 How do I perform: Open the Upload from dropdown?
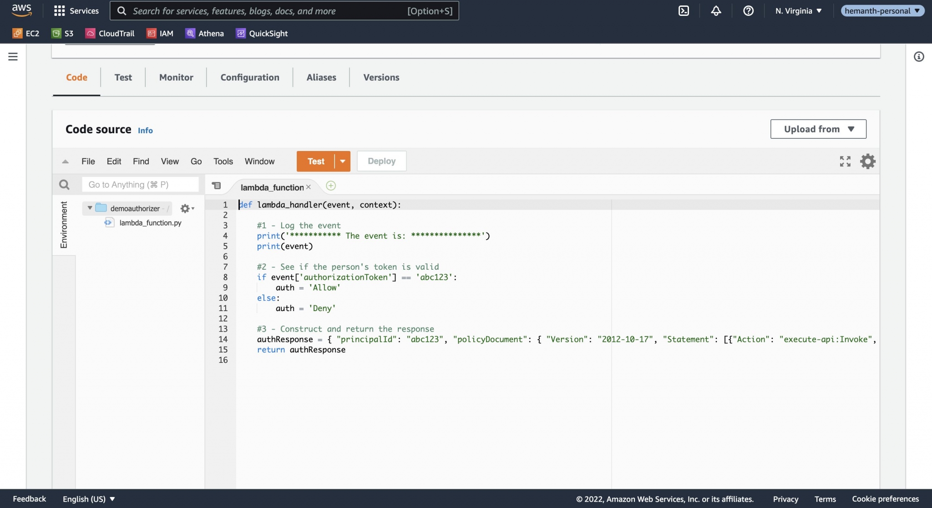[x=818, y=129]
